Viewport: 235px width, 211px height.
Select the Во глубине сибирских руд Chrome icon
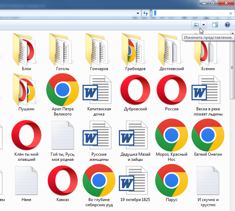coord(99,180)
